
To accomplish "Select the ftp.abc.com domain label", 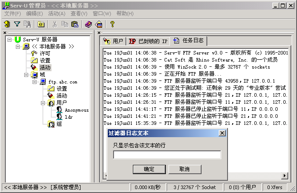I will click(63, 82).
